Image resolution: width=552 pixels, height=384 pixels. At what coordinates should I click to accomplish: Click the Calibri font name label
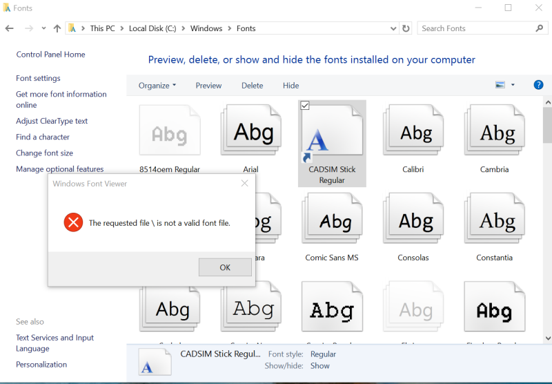[x=413, y=169]
